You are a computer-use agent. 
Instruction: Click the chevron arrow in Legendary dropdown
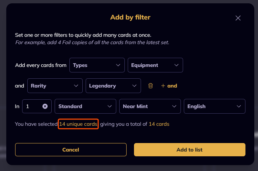coord(134,86)
